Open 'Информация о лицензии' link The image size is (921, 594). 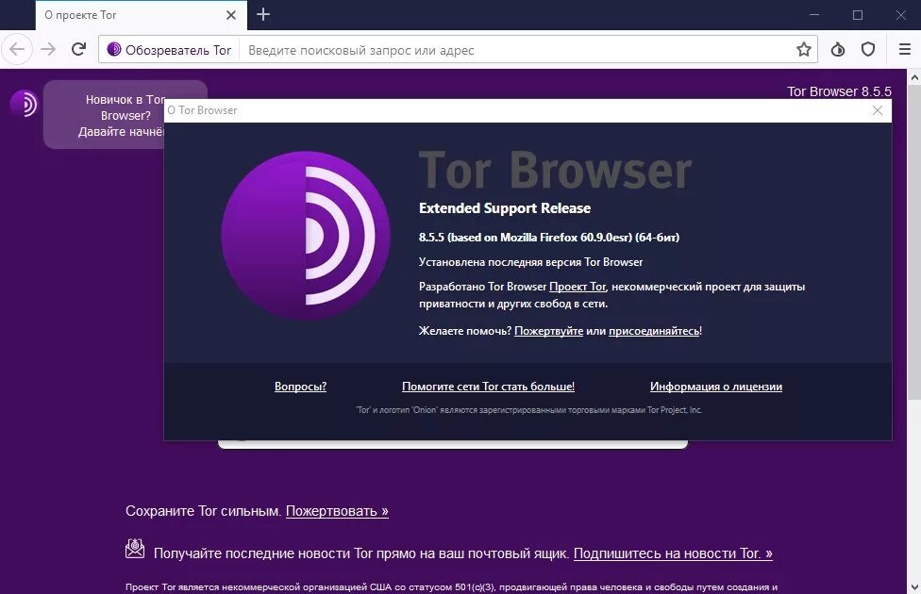[x=716, y=387]
